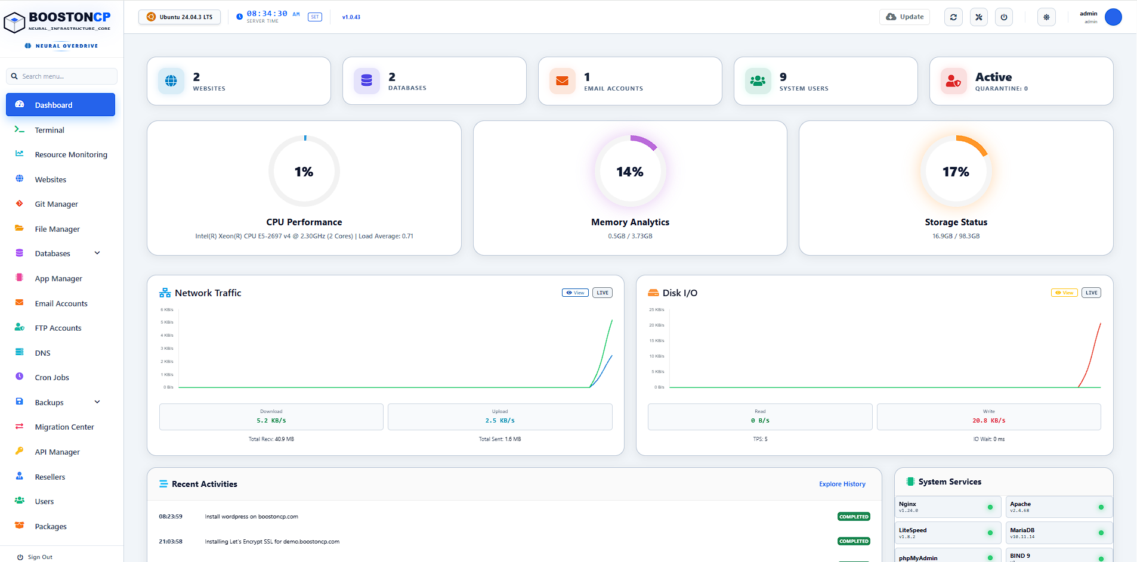Click the refresh icon in top bar
1137x562 pixels.
pyautogui.click(x=953, y=17)
